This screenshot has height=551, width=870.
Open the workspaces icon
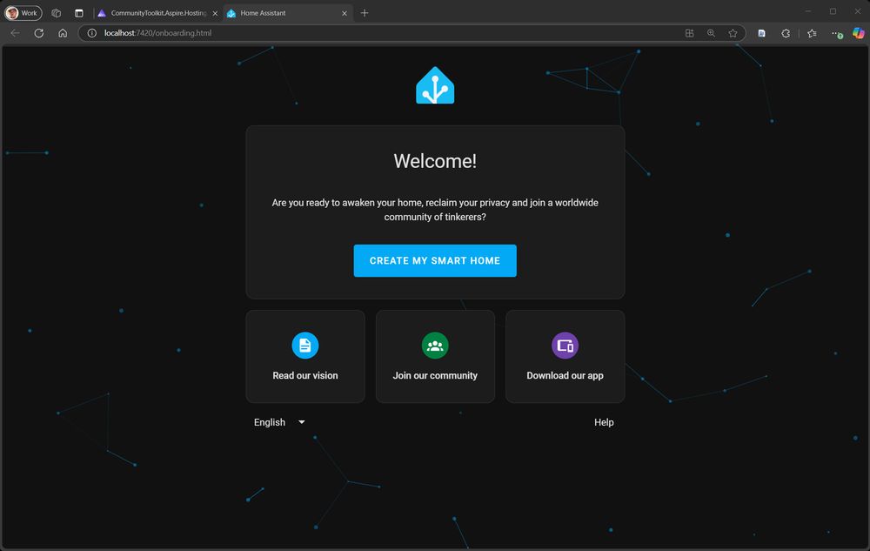[x=56, y=13]
